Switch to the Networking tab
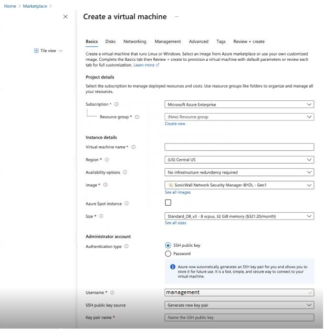The width and height of the screenshot is (324, 329). coord(135,42)
